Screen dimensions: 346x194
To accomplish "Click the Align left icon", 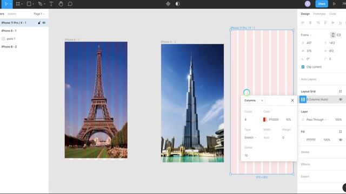I will pos(303,23).
